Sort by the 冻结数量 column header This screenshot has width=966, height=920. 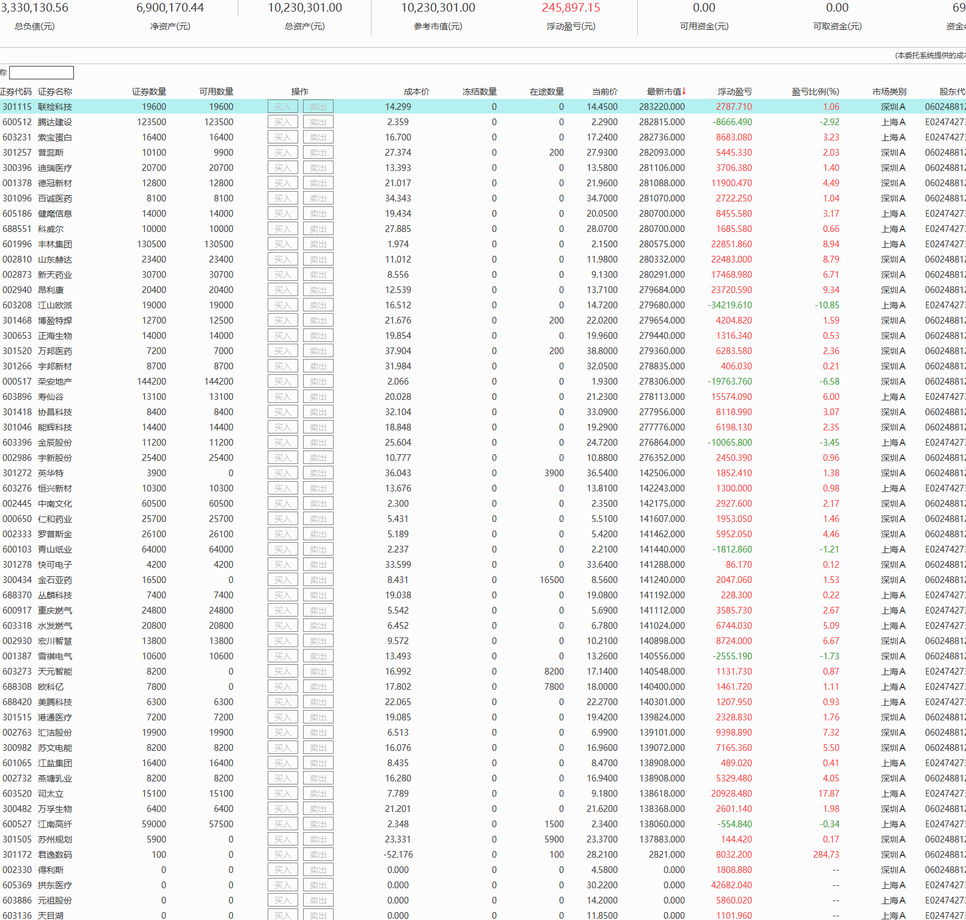[480, 92]
